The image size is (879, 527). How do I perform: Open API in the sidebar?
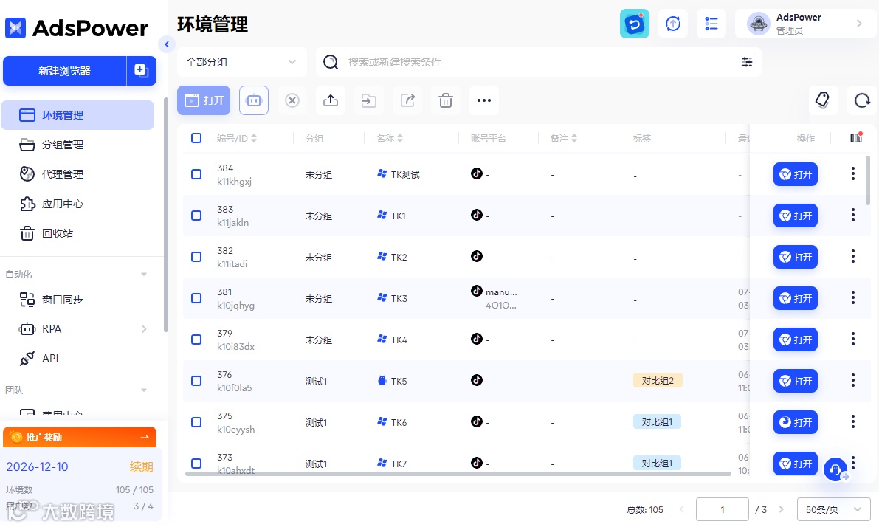coord(77,358)
